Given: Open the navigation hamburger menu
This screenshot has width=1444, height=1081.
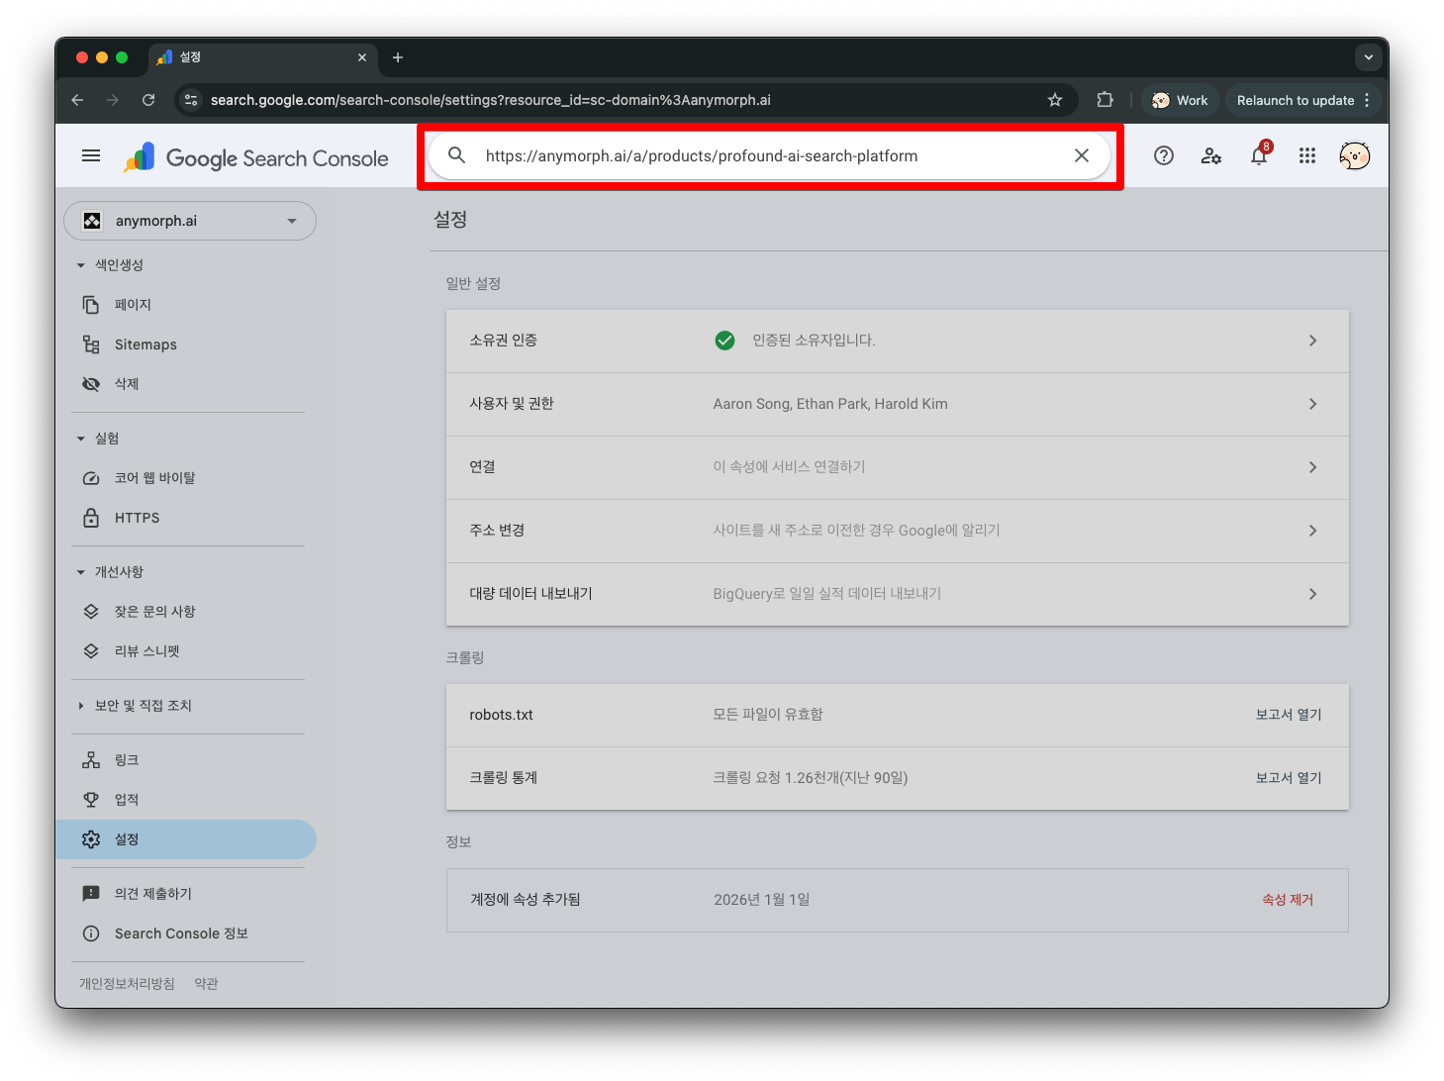Looking at the screenshot, I should pos(90,155).
